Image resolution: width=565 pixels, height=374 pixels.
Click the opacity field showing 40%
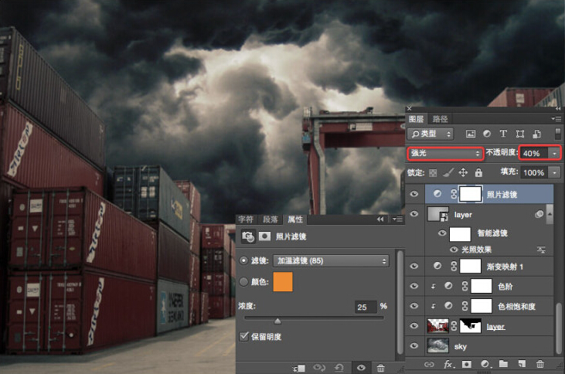tap(534, 154)
